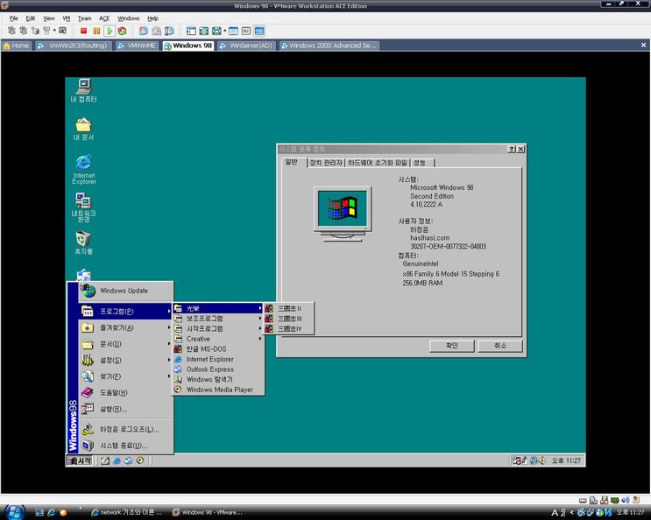Viewport: 651px width, 520px height.
Task: Click the host volume speaker tray icon
Action: tap(626, 500)
